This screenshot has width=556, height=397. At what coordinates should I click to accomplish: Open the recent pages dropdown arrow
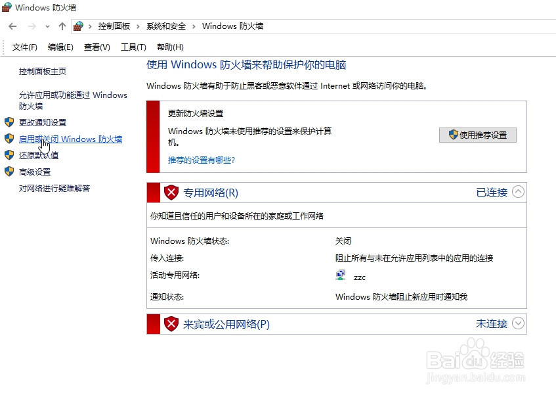pos(47,26)
